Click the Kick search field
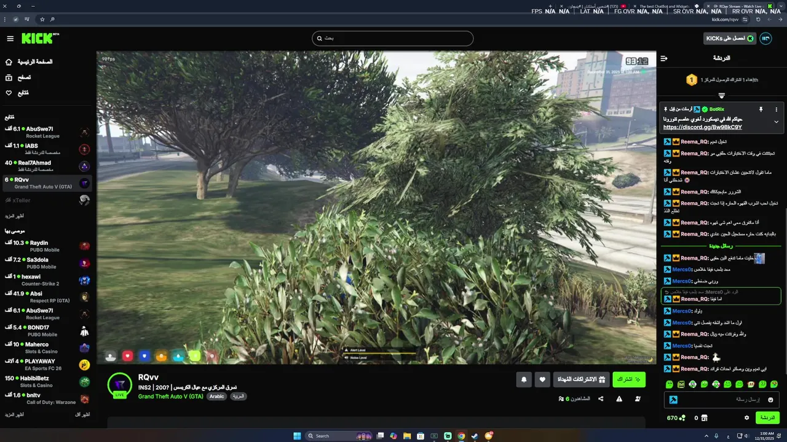Viewport: 787px width, 442px height. point(392,38)
